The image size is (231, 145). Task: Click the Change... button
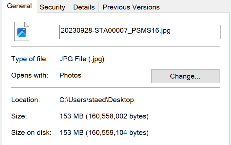pyautogui.click(x=185, y=76)
